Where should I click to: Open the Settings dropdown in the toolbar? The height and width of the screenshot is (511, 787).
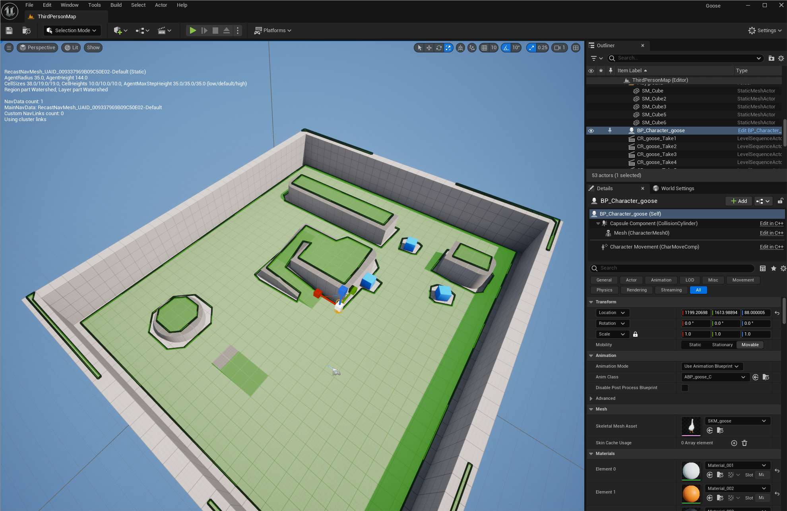[765, 31]
